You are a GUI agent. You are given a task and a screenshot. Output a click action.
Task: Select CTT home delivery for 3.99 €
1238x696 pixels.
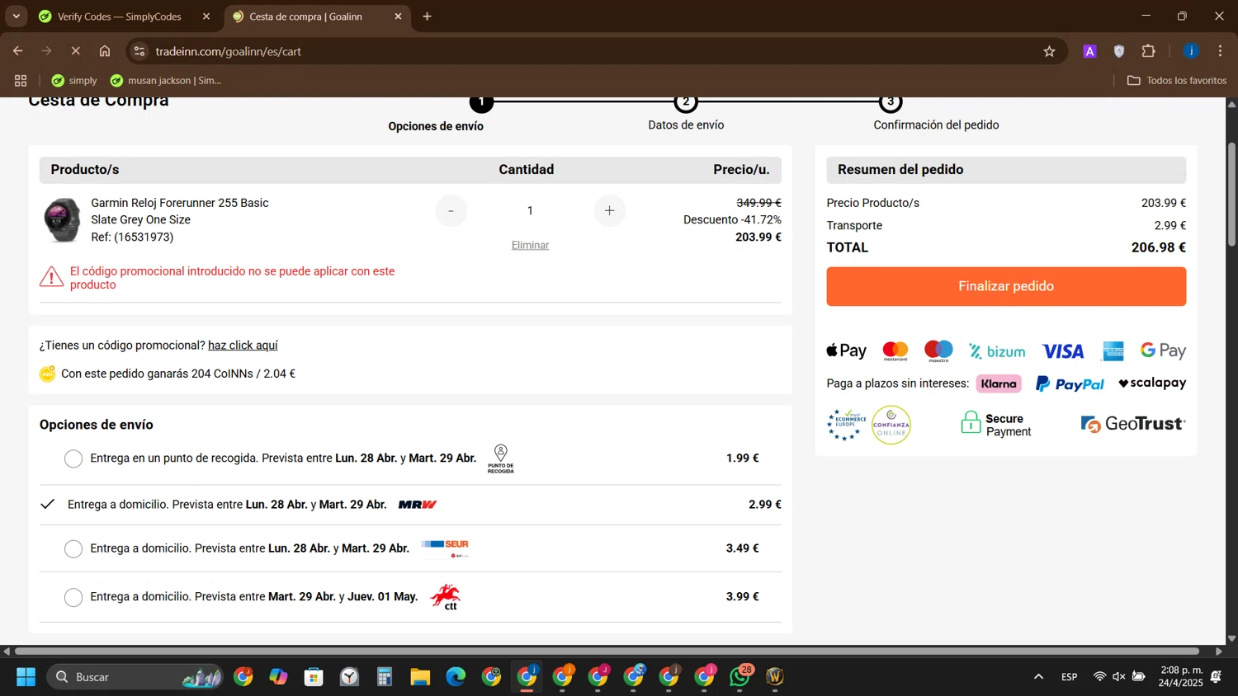(73, 597)
